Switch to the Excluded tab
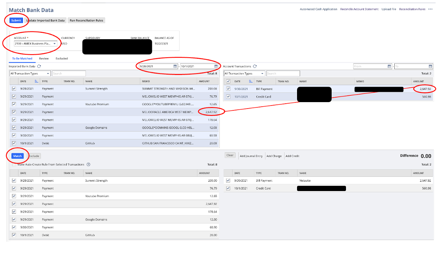 [x=61, y=58]
